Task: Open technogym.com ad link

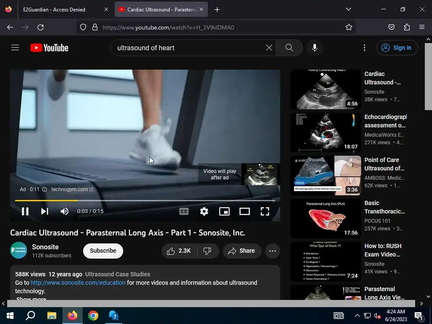Action: [72, 189]
